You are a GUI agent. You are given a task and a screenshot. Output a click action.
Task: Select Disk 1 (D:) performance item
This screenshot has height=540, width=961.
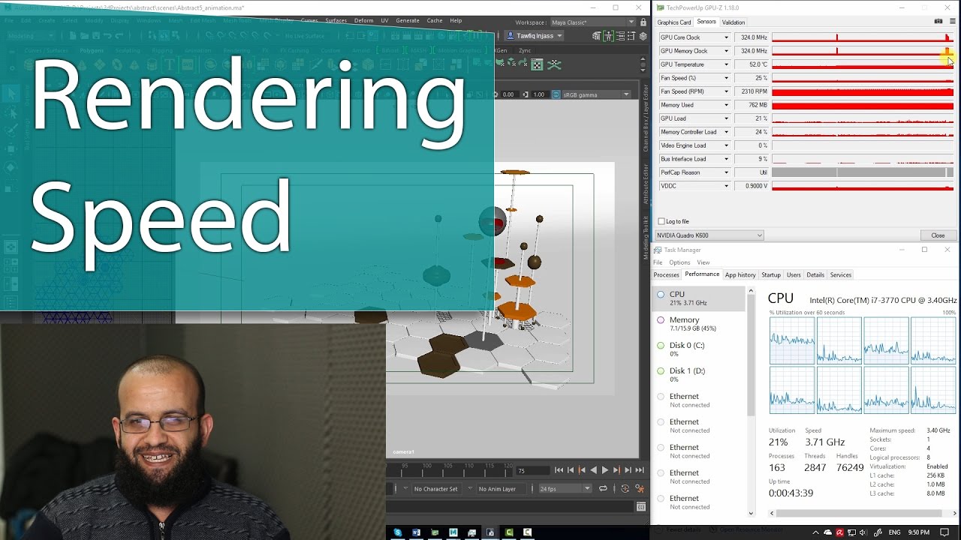pos(700,375)
